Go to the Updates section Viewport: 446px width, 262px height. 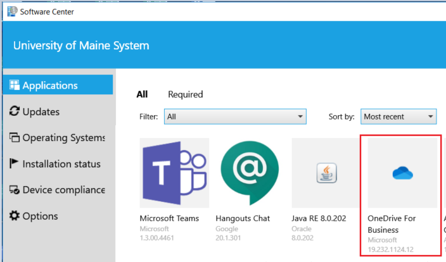coord(58,111)
